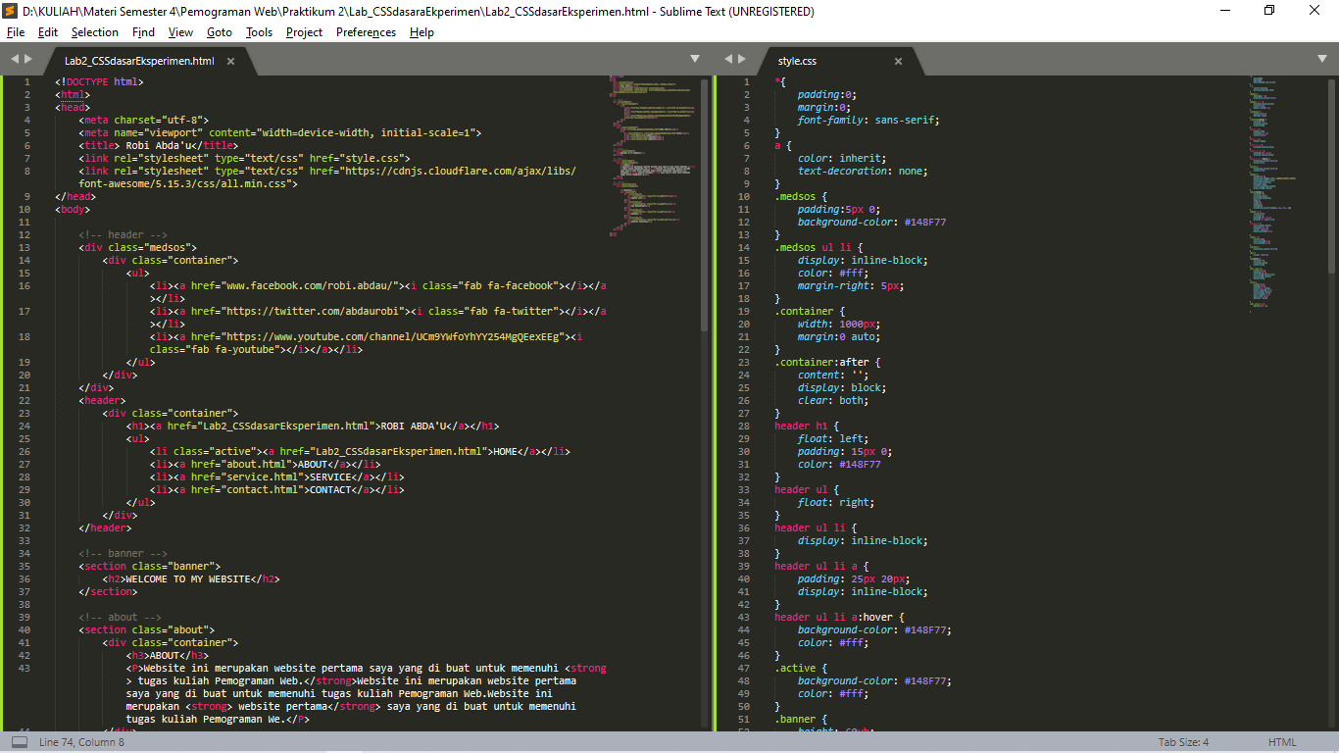Viewport: 1339px width, 753px height.
Task: Click the 'service.html' href value
Action: [264, 477]
